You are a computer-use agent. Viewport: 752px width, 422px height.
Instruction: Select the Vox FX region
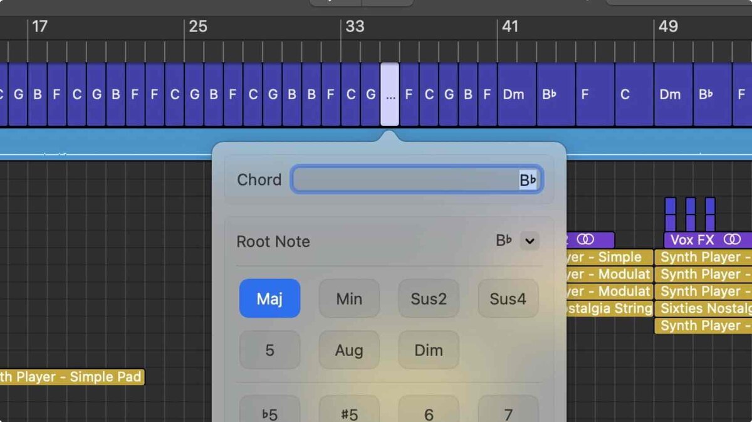coord(708,240)
